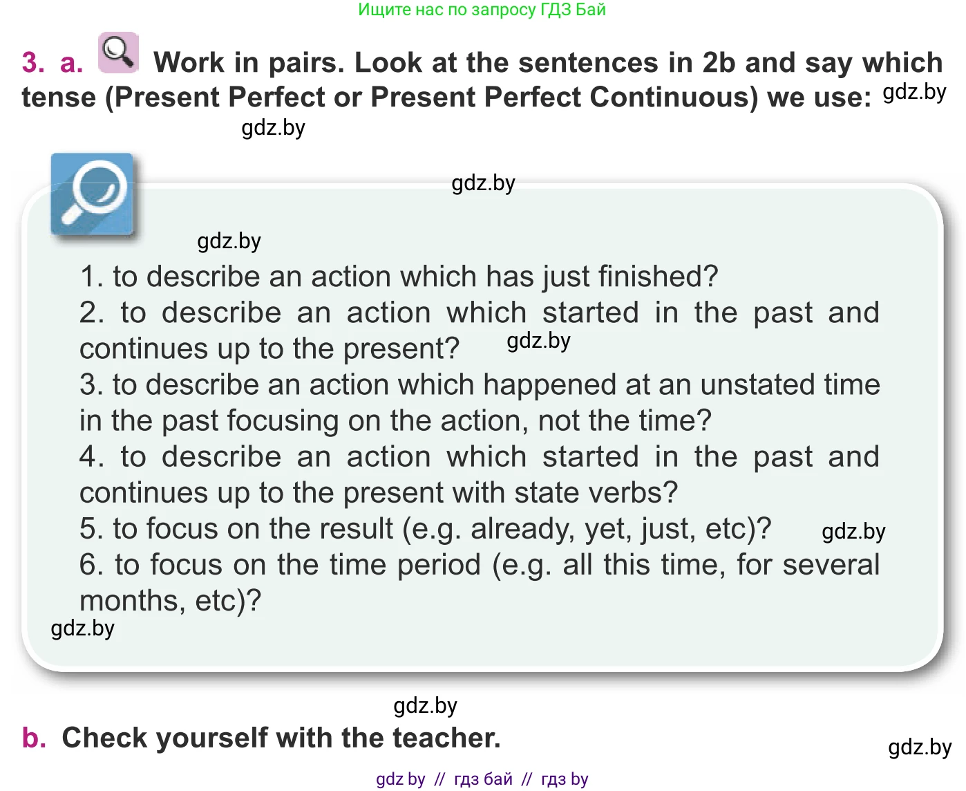Click the pink letter "b." label
966x791 pixels.
[34, 738]
